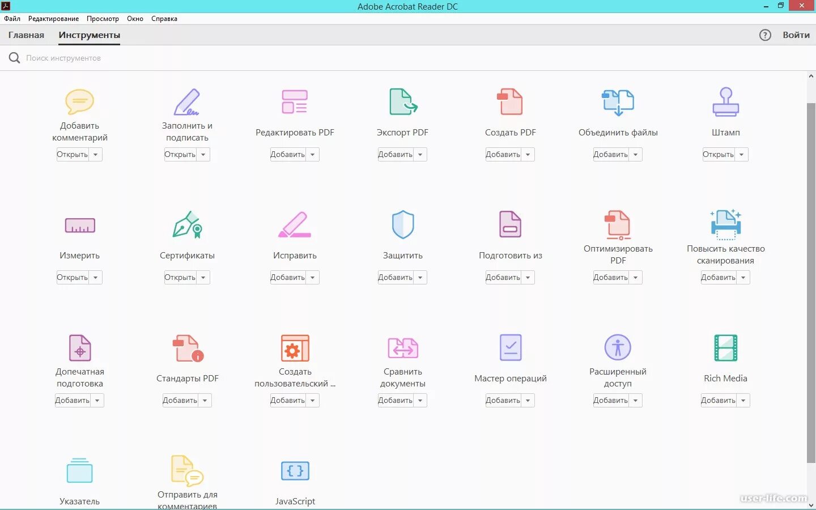Click Добавить button under Повысить качество сканирования
The height and width of the screenshot is (510, 816).
click(x=719, y=277)
